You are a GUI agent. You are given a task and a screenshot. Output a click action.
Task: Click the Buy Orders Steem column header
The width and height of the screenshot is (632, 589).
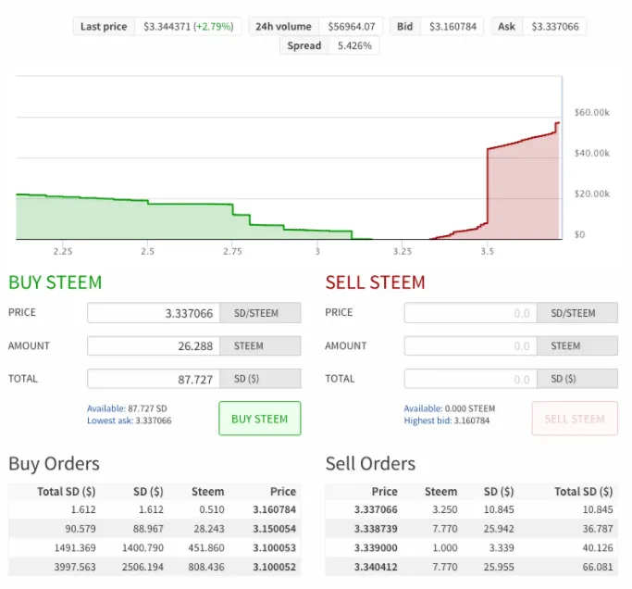207,492
